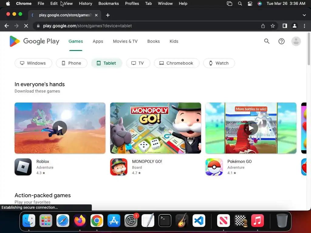Expand the tab search chevron in Chrome
Screen dimensions: 311x233
[304, 15]
